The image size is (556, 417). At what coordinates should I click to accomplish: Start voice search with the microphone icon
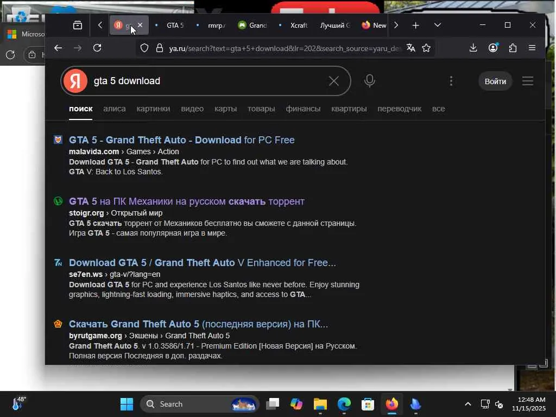coord(369,81)
